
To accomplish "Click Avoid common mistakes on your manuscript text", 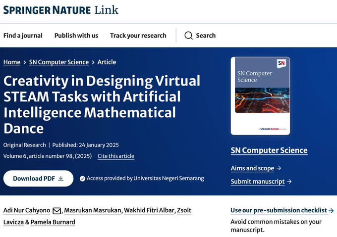I will pos(276,226).
